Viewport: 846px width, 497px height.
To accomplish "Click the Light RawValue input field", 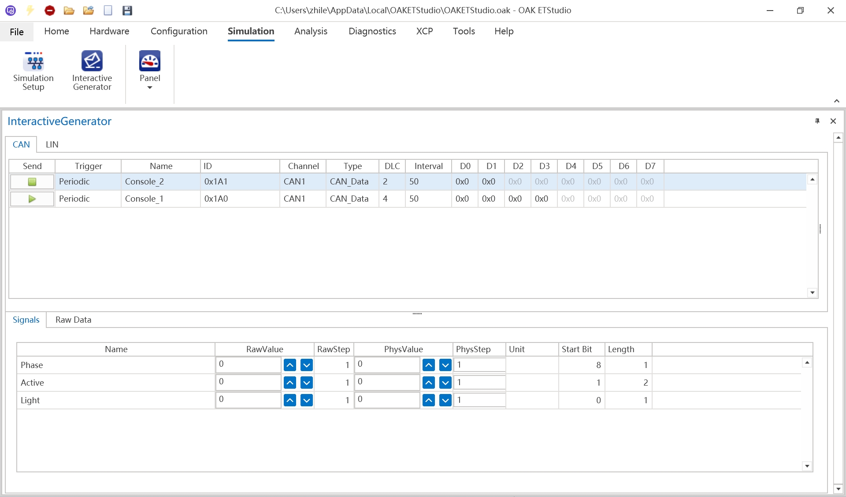I will click(248, 400).
